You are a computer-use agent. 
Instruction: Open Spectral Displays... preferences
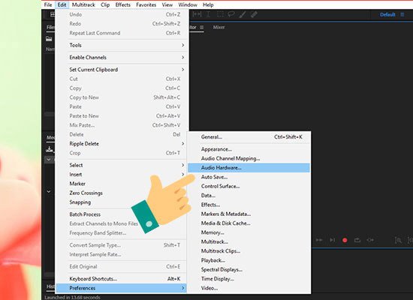pos(249,269)
